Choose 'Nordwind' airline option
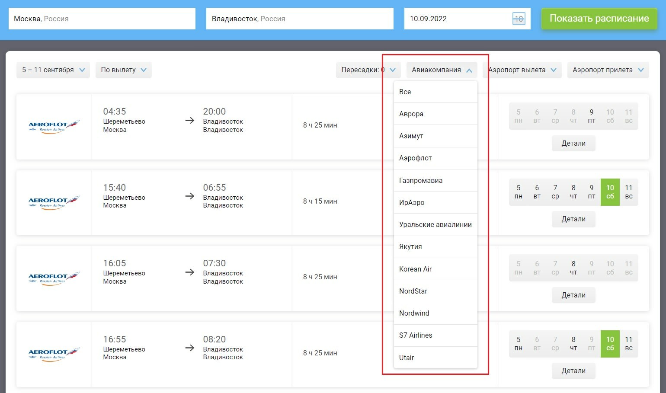This screenshot has height=393, width=666. pyautogui.click(x=435, y=313)
